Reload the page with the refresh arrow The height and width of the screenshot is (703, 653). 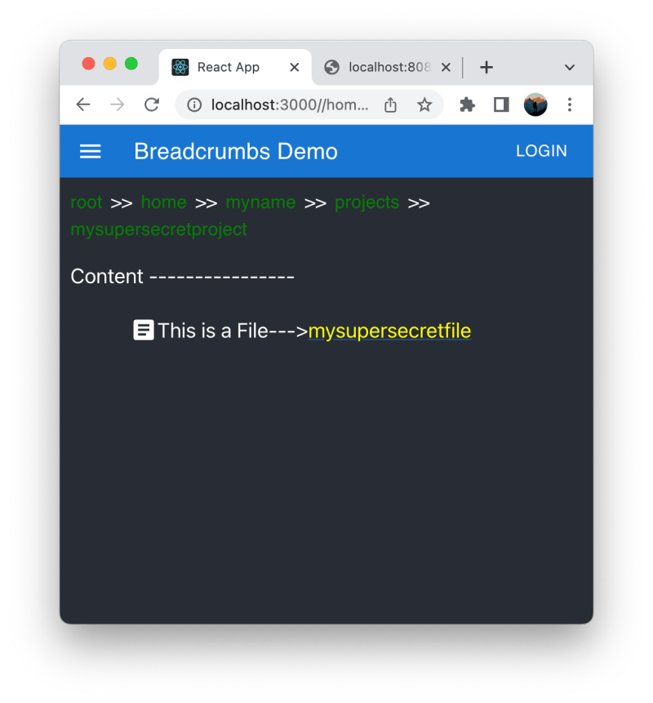point(152,105)
